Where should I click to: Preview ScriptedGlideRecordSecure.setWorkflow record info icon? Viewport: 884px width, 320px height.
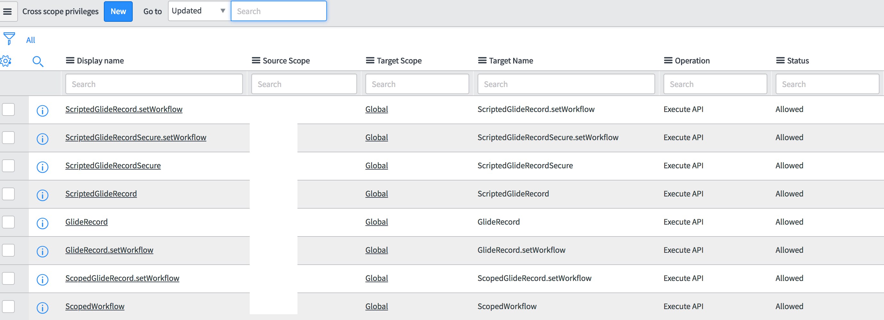(x=43, y=139)
